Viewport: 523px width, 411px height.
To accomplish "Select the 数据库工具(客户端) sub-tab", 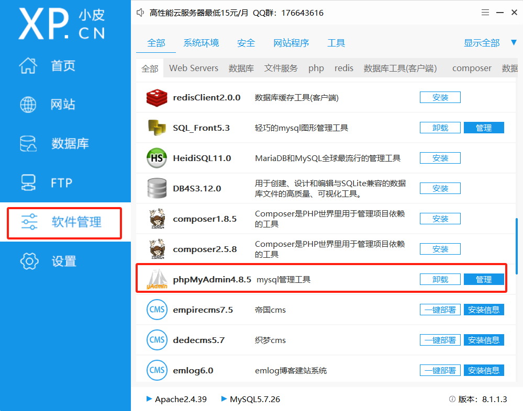I will pos(400,68).
